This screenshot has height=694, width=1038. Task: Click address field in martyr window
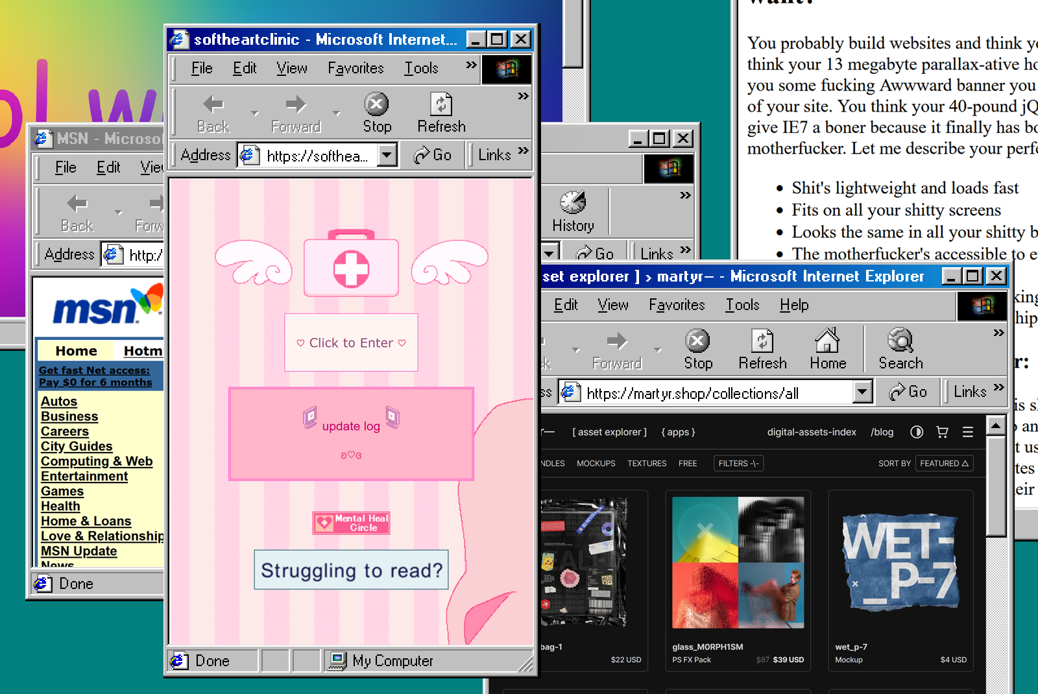716,392
